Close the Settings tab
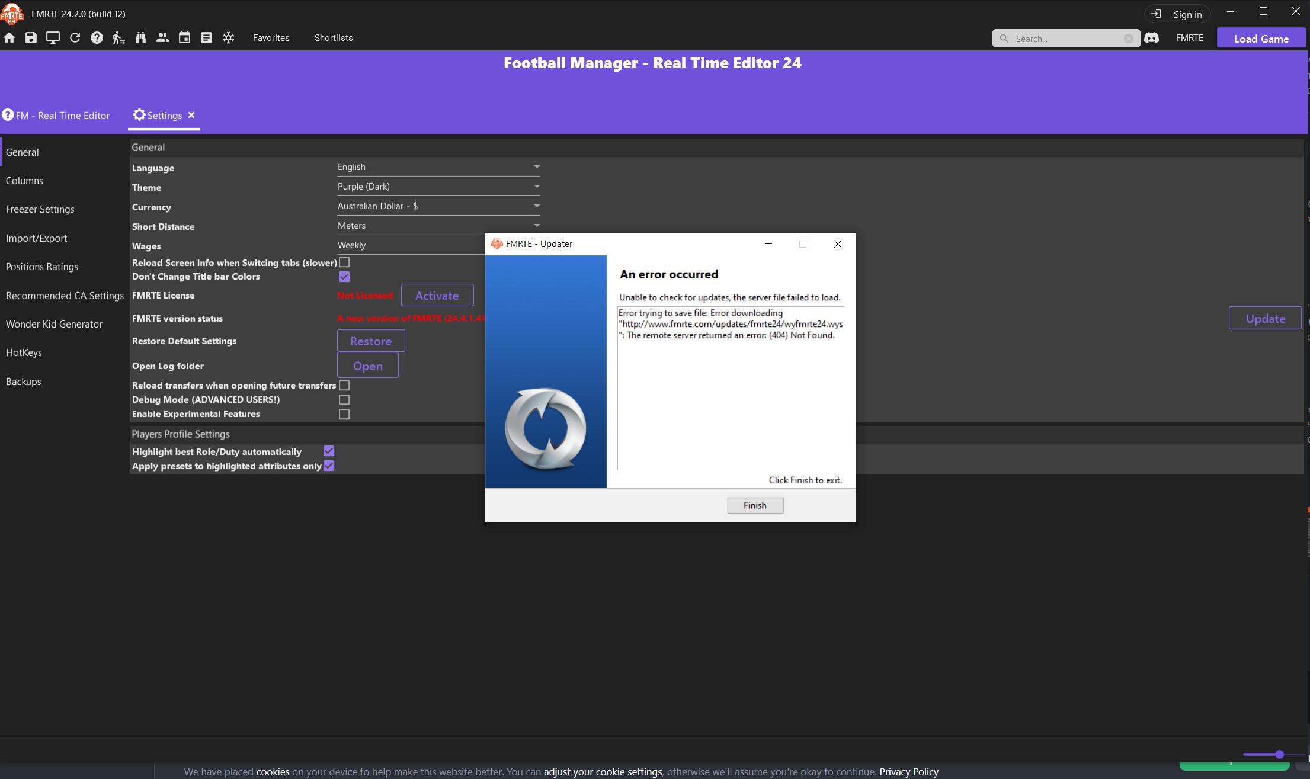 coord(191,115)
